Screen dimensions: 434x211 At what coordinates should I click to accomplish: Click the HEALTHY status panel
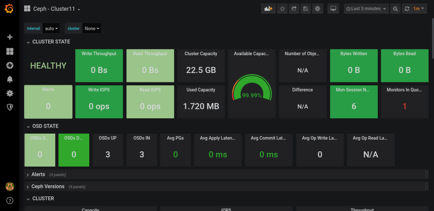tap(48, 66)
